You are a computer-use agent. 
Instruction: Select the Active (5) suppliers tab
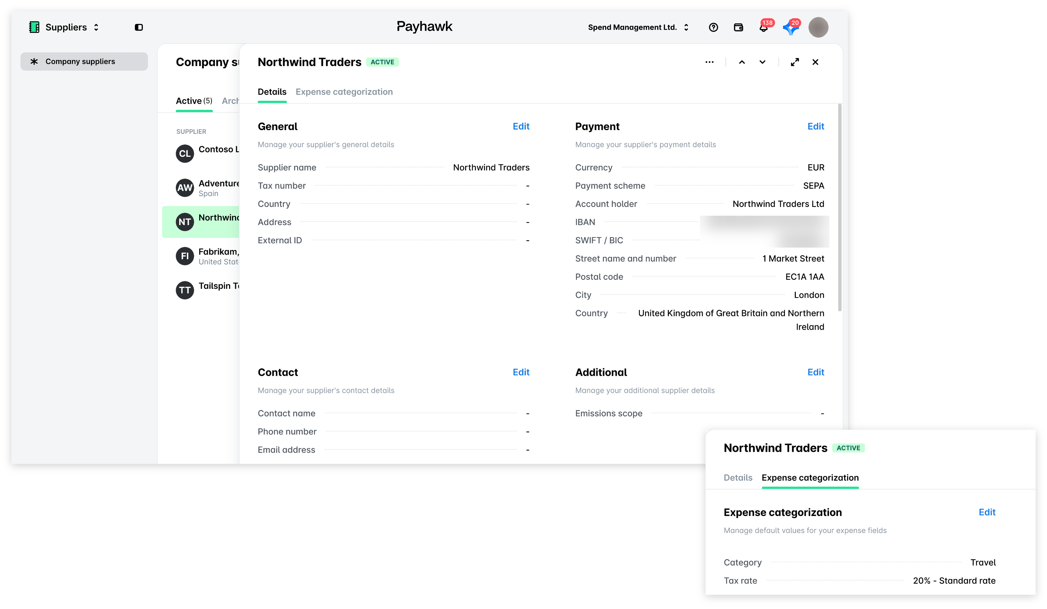pos(194,101)
